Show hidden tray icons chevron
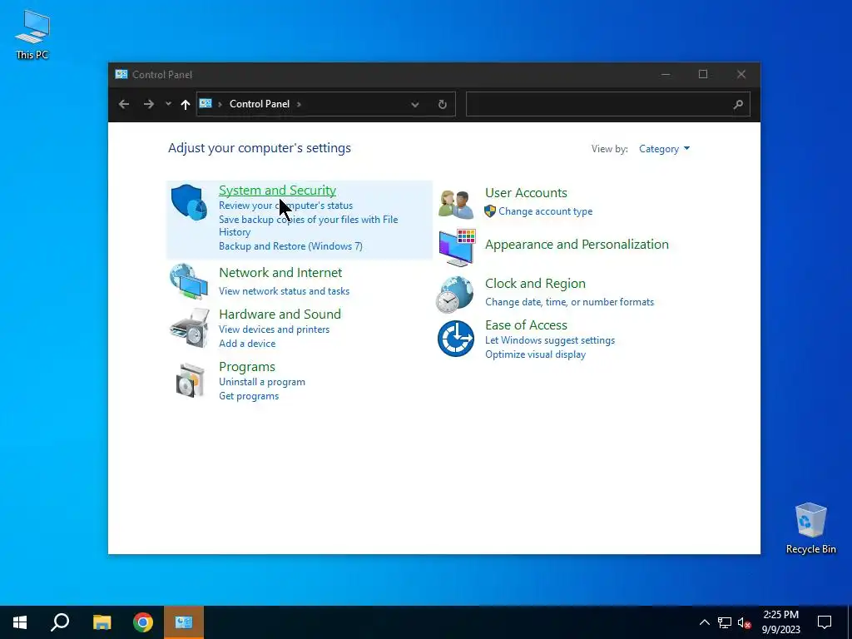852x639 pixels. click(704, 622)
